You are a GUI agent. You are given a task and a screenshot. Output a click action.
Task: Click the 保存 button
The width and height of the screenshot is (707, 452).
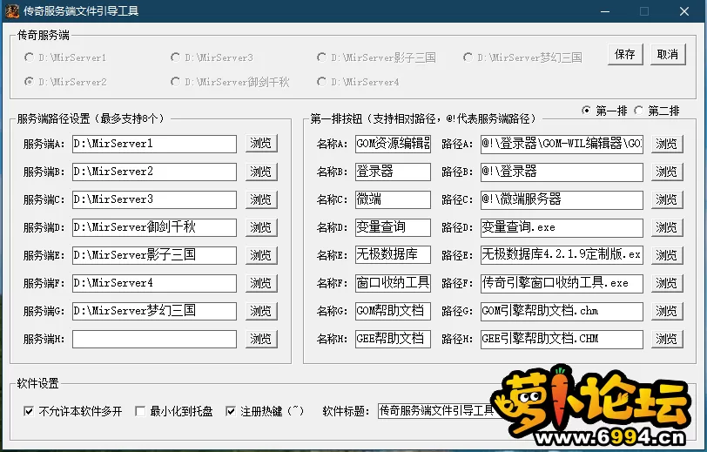point(625,55)
